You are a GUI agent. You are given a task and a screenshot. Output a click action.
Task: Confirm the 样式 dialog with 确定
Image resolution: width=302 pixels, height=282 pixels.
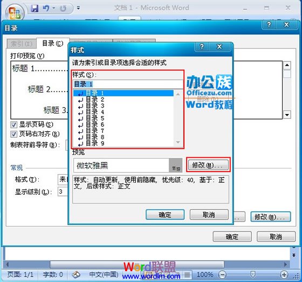coord(165,215)
